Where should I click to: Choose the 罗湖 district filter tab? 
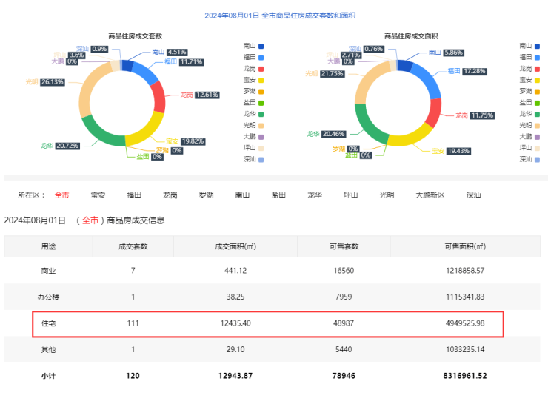coord(206,195)
